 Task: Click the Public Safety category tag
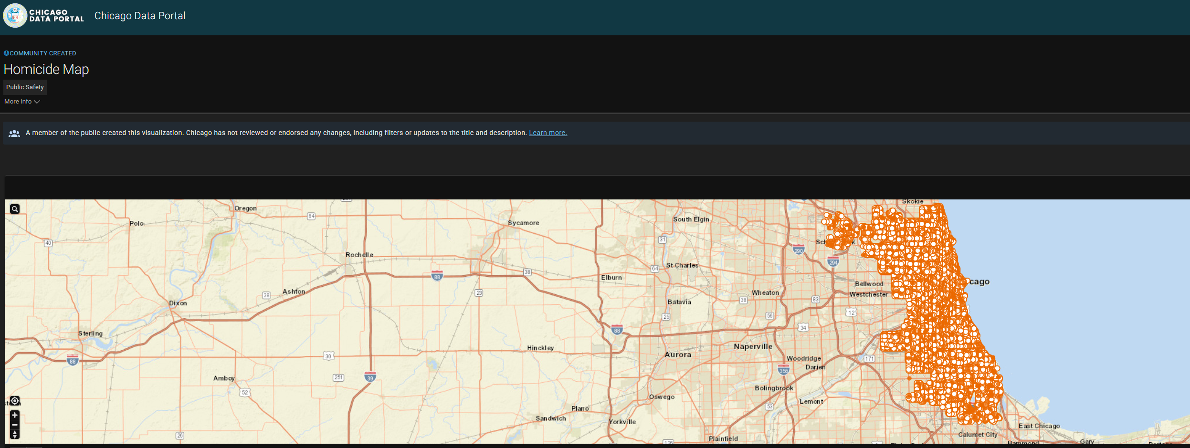(x=25, y=87)
